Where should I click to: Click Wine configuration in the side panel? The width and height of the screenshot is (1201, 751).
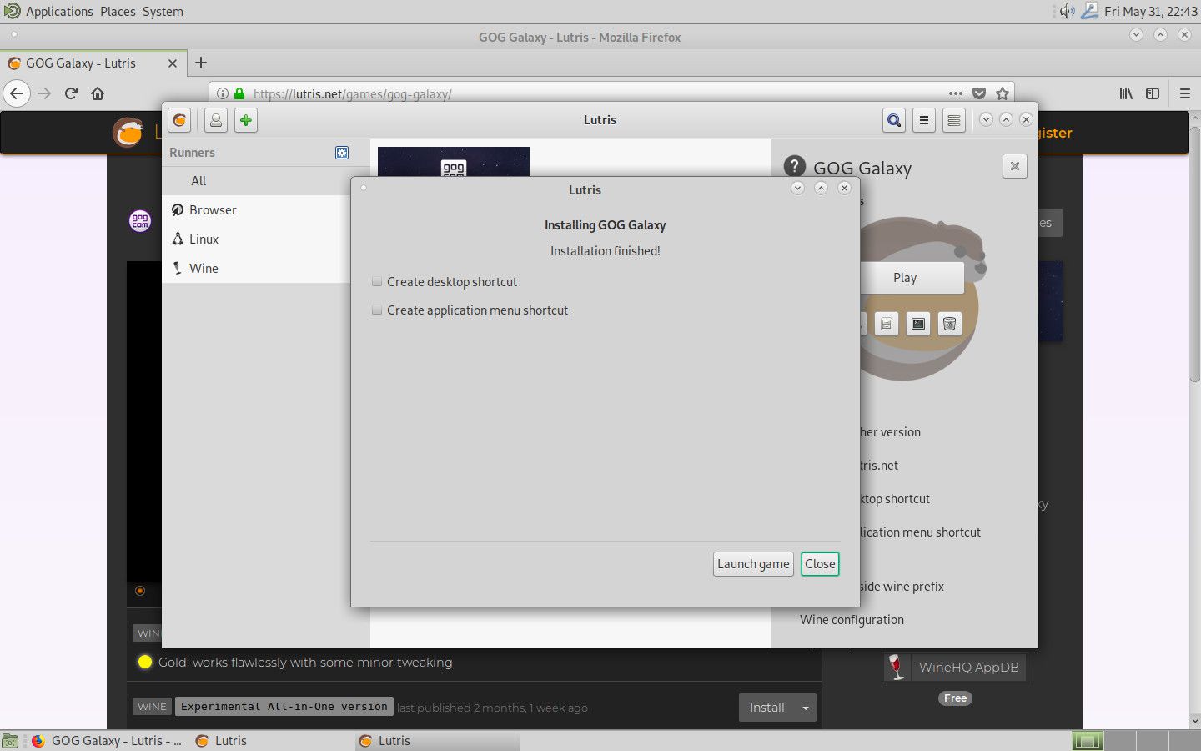click(x=852, y=620)
